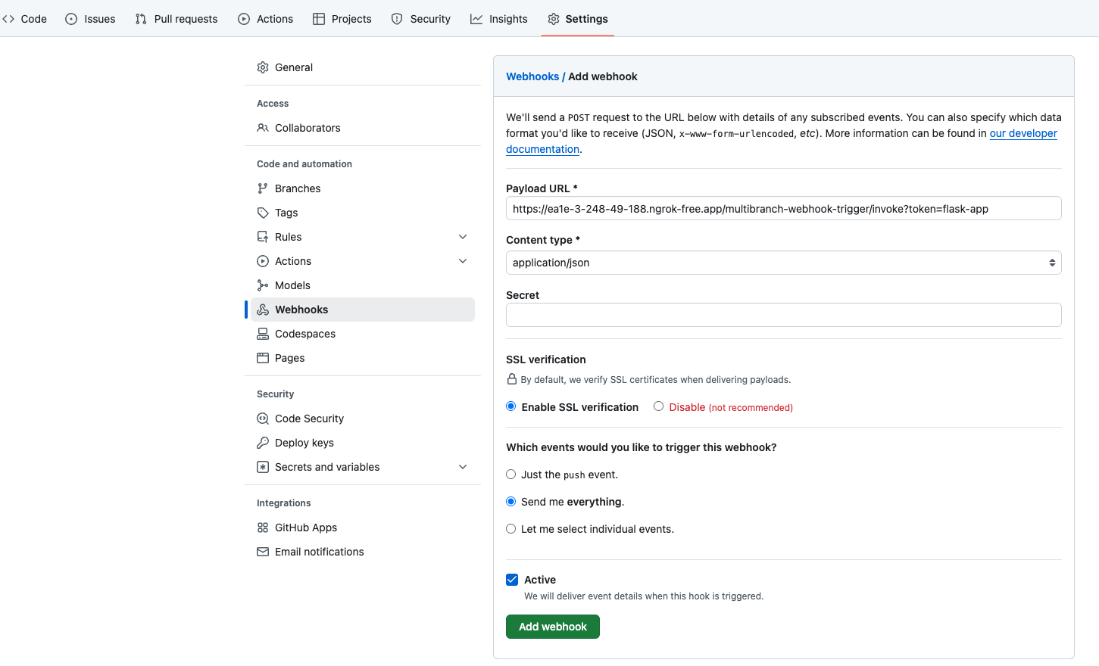Click the Codespaces icon in sidebar
The height and width of the screenshot is (666, 1099).
pos(263,334)
